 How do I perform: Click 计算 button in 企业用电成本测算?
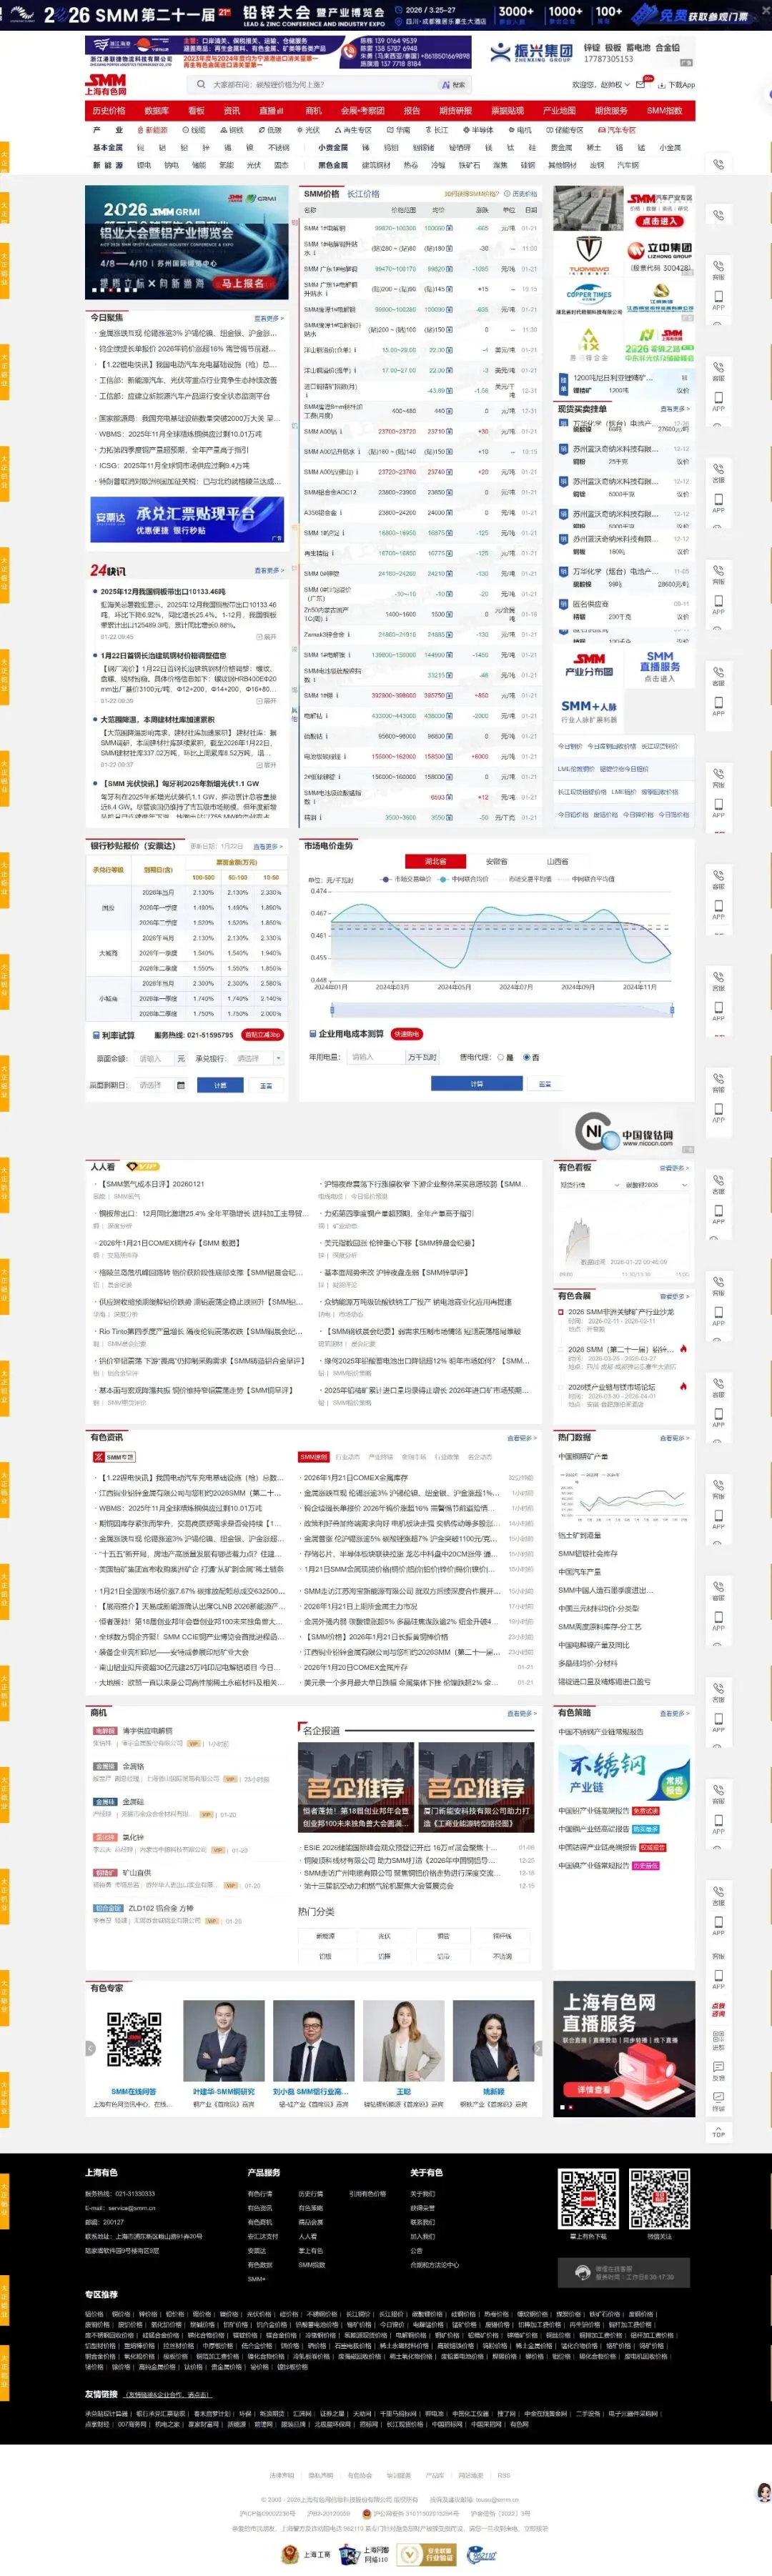click(476, 1083)
